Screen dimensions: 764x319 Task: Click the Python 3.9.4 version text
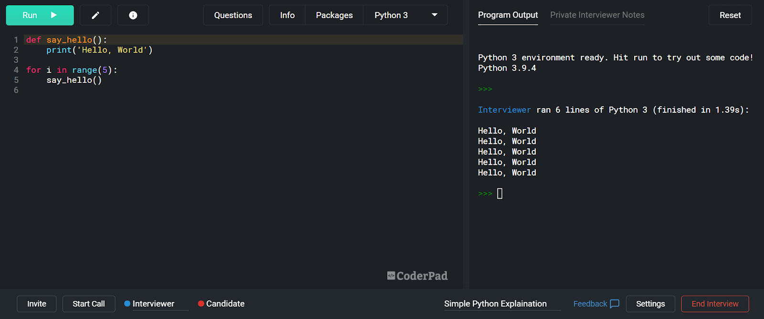[x=507, y=68]
